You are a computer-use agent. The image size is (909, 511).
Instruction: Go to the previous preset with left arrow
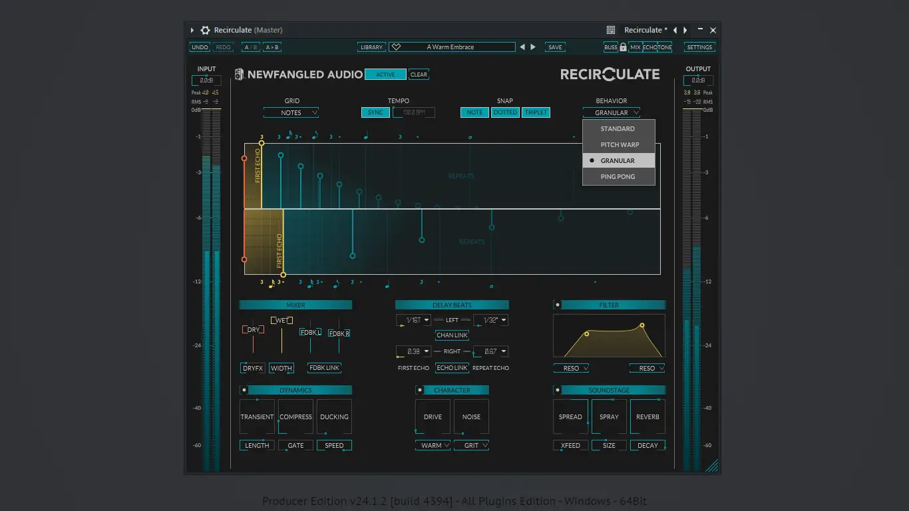pyautogui.click(x=522, y=47)
